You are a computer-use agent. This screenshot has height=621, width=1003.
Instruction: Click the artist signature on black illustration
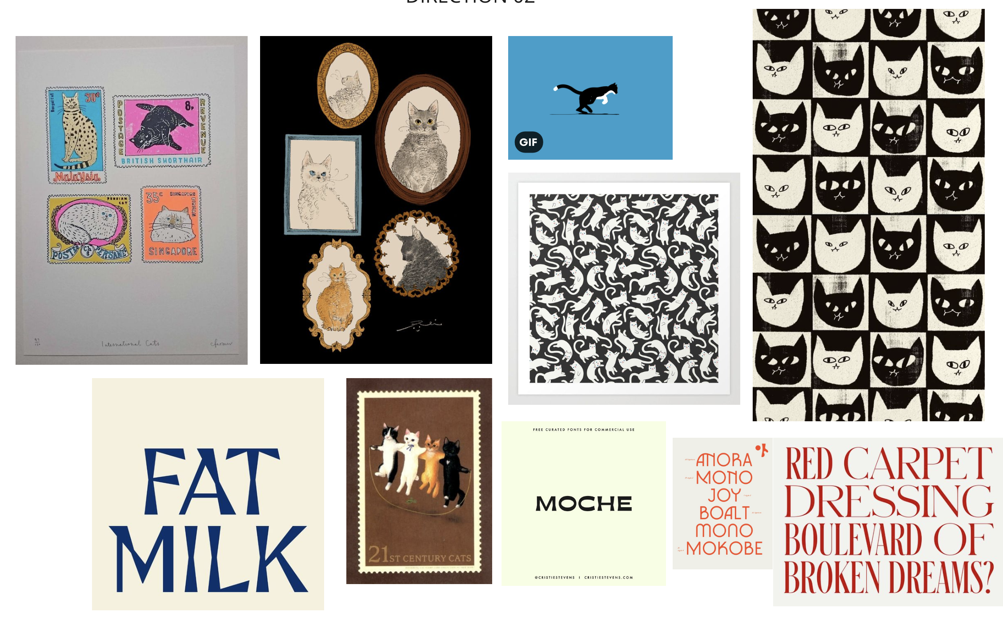[x=419, y=326]
